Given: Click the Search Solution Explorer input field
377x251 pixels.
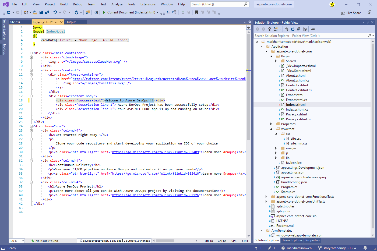Looking at the screenshot, I should click(309, 36).
